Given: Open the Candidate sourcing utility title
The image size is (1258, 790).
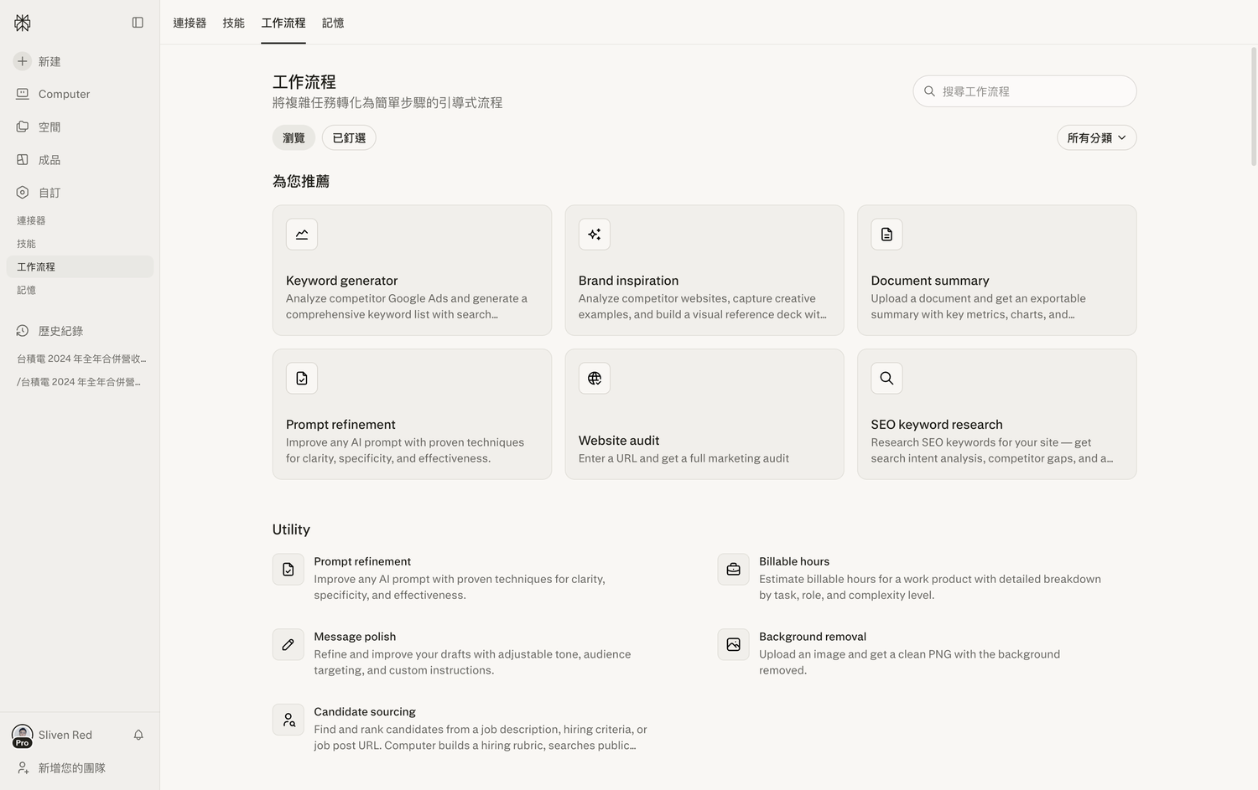Looking at the screenshot, I should coord(365,711).
